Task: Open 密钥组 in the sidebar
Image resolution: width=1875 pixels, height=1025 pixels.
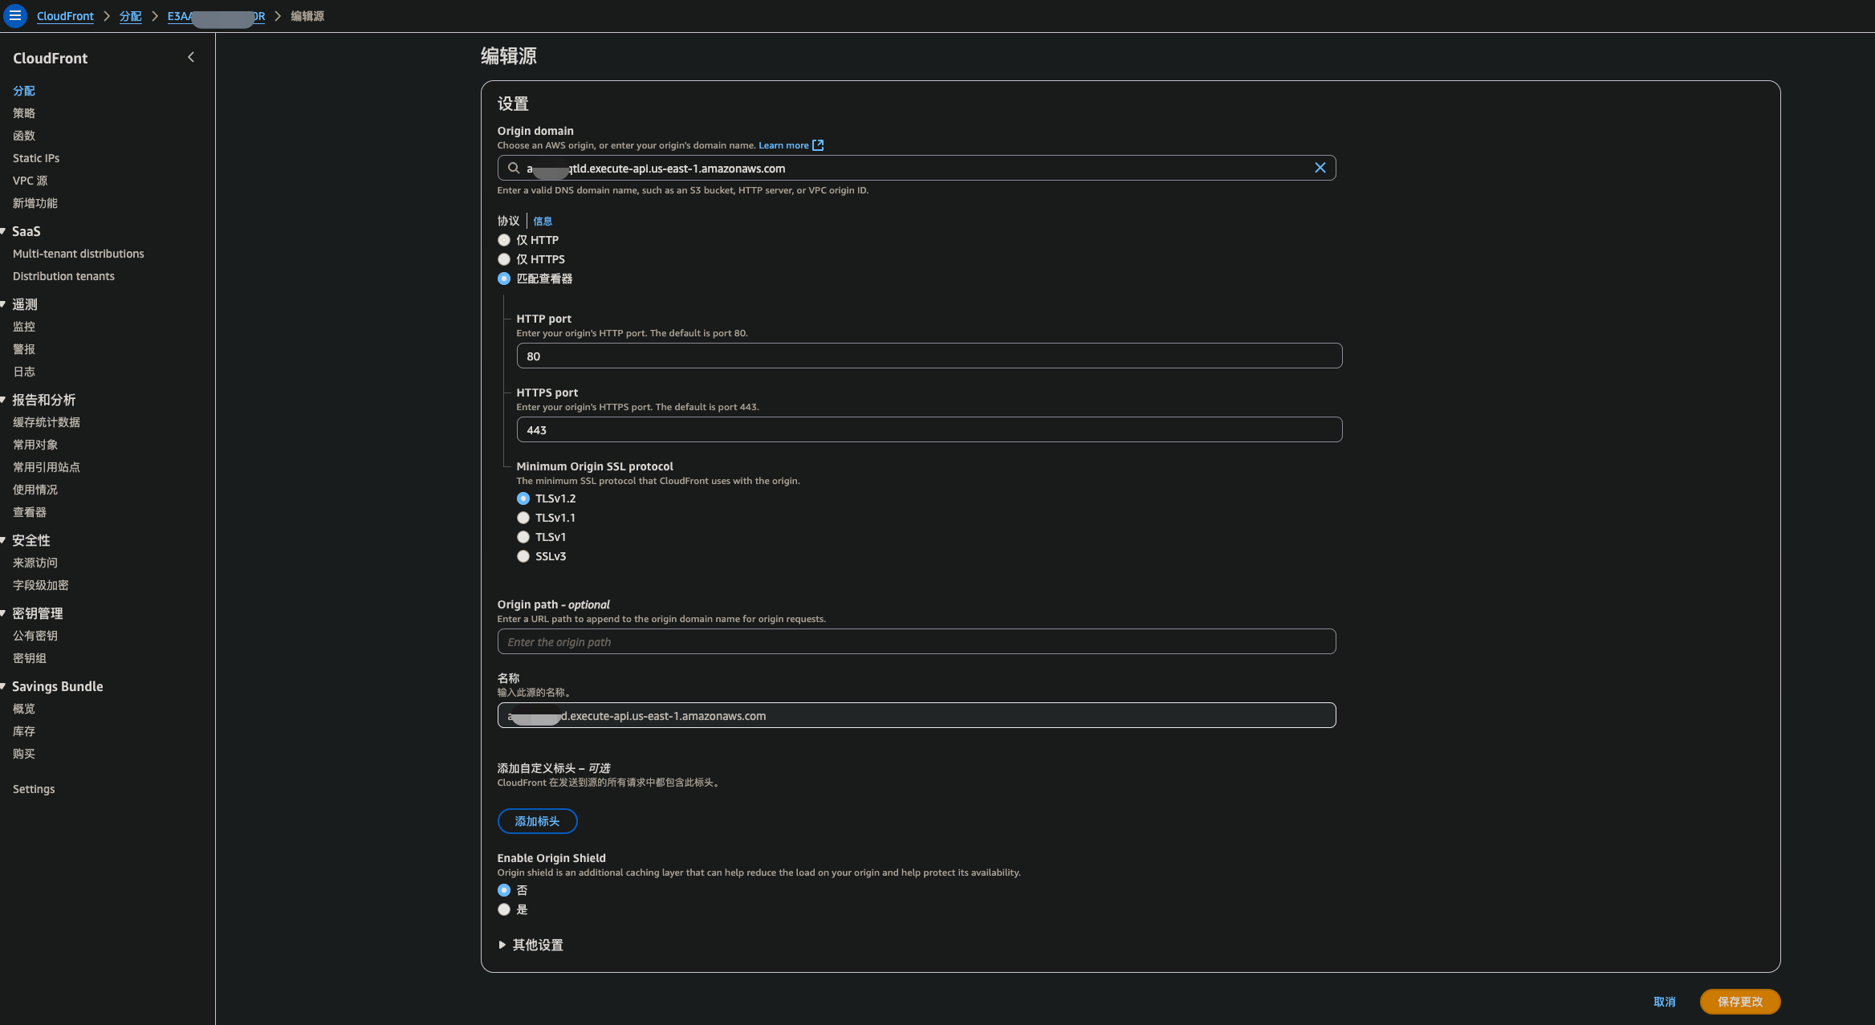Action: 30,658
